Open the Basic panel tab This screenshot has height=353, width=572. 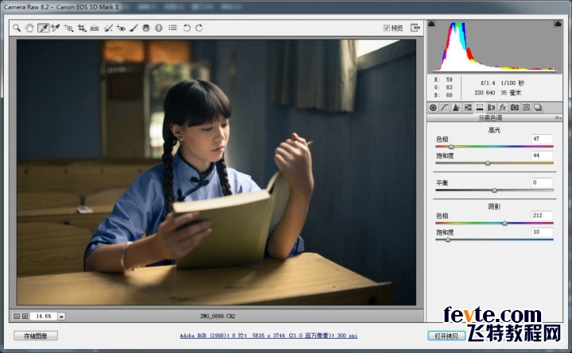[433, 107]
